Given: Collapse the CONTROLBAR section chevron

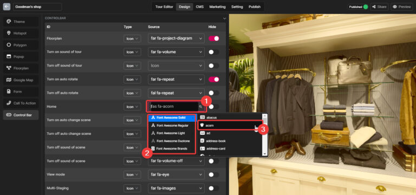Looking at the screenshot, I should point(224,18).
